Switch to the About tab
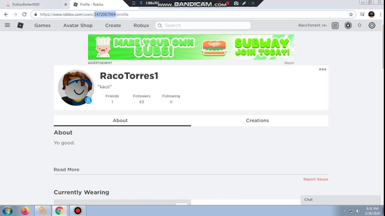 [x=122, y=120]
